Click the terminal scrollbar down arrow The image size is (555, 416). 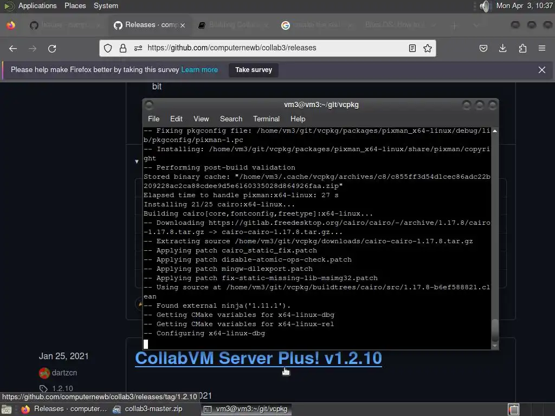tap(495, 346)
